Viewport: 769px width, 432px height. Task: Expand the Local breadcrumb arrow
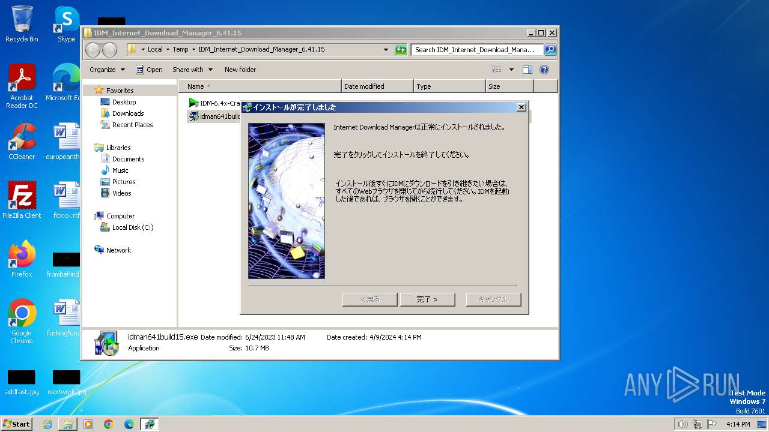168,50
